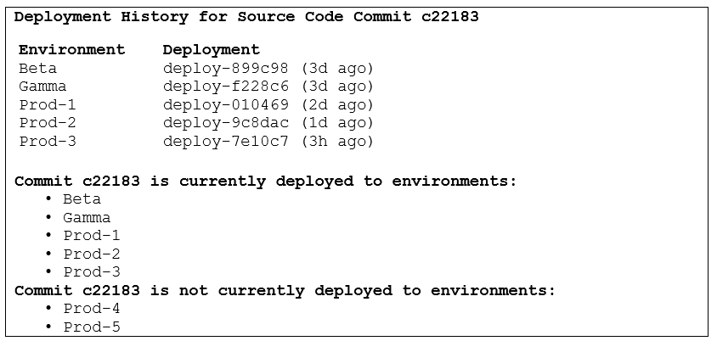Click the deploy-7e10c7 deployment
Viewport: 717px width, 341px height.
point(225,142)
